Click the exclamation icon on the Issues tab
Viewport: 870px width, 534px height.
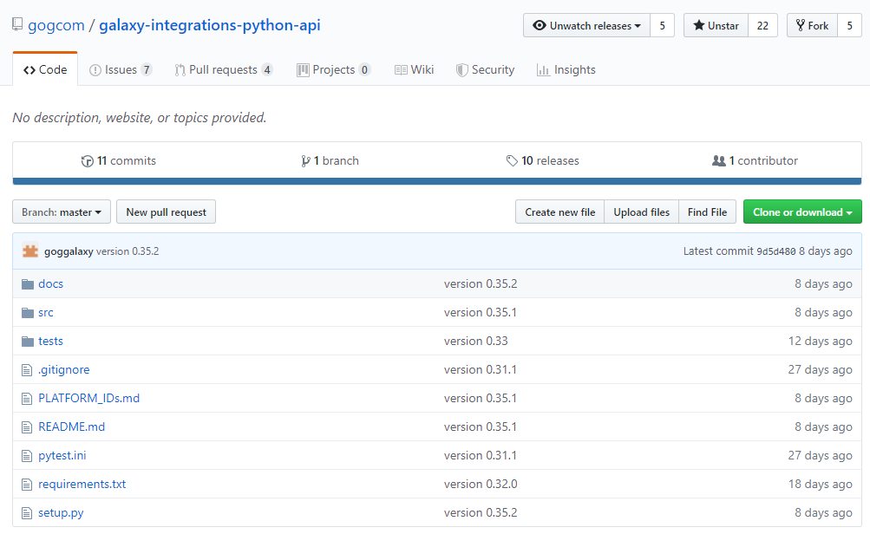click(95, 70)
